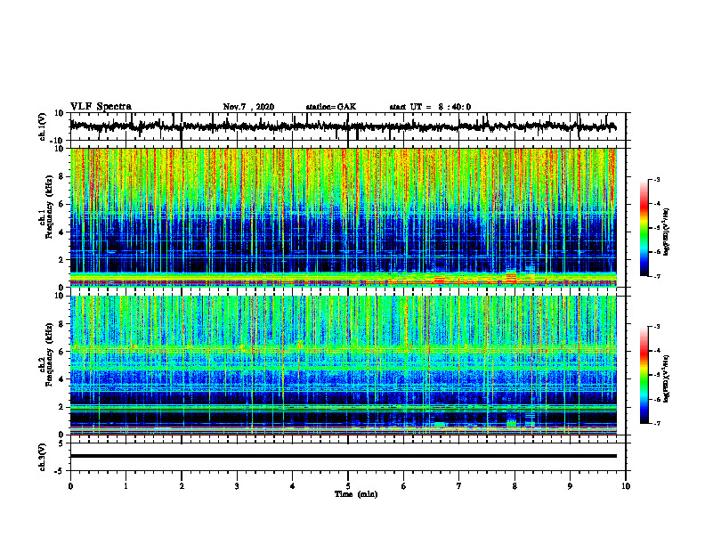
Task: Click the 'start UT = 8 :40: 0' label
Action: tap(430, 107)
